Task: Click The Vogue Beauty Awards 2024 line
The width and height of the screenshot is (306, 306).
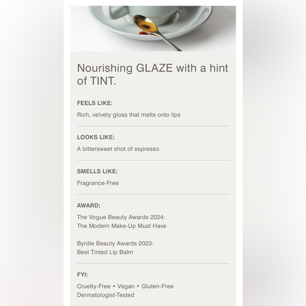Action: click(x=121, y=217)
